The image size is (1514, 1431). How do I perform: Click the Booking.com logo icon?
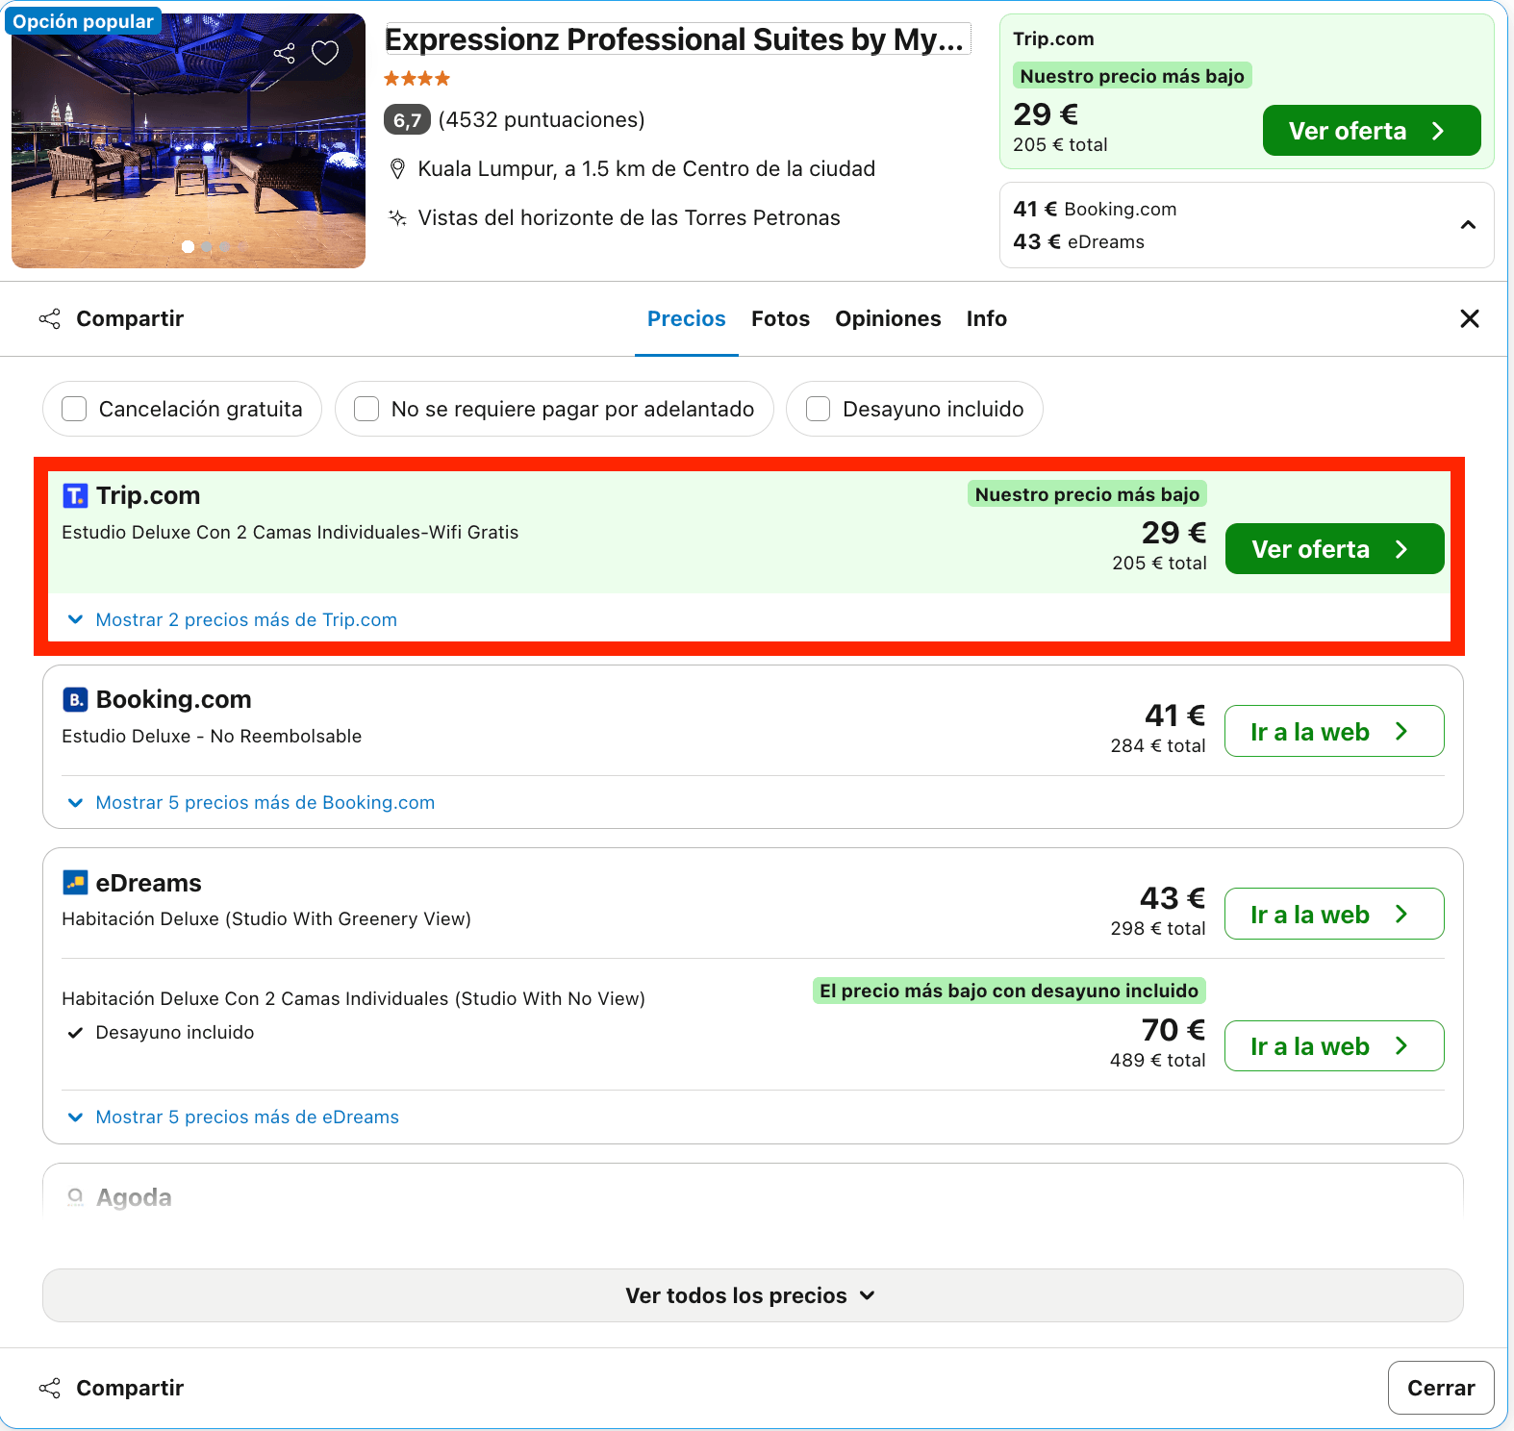point(75,699)
